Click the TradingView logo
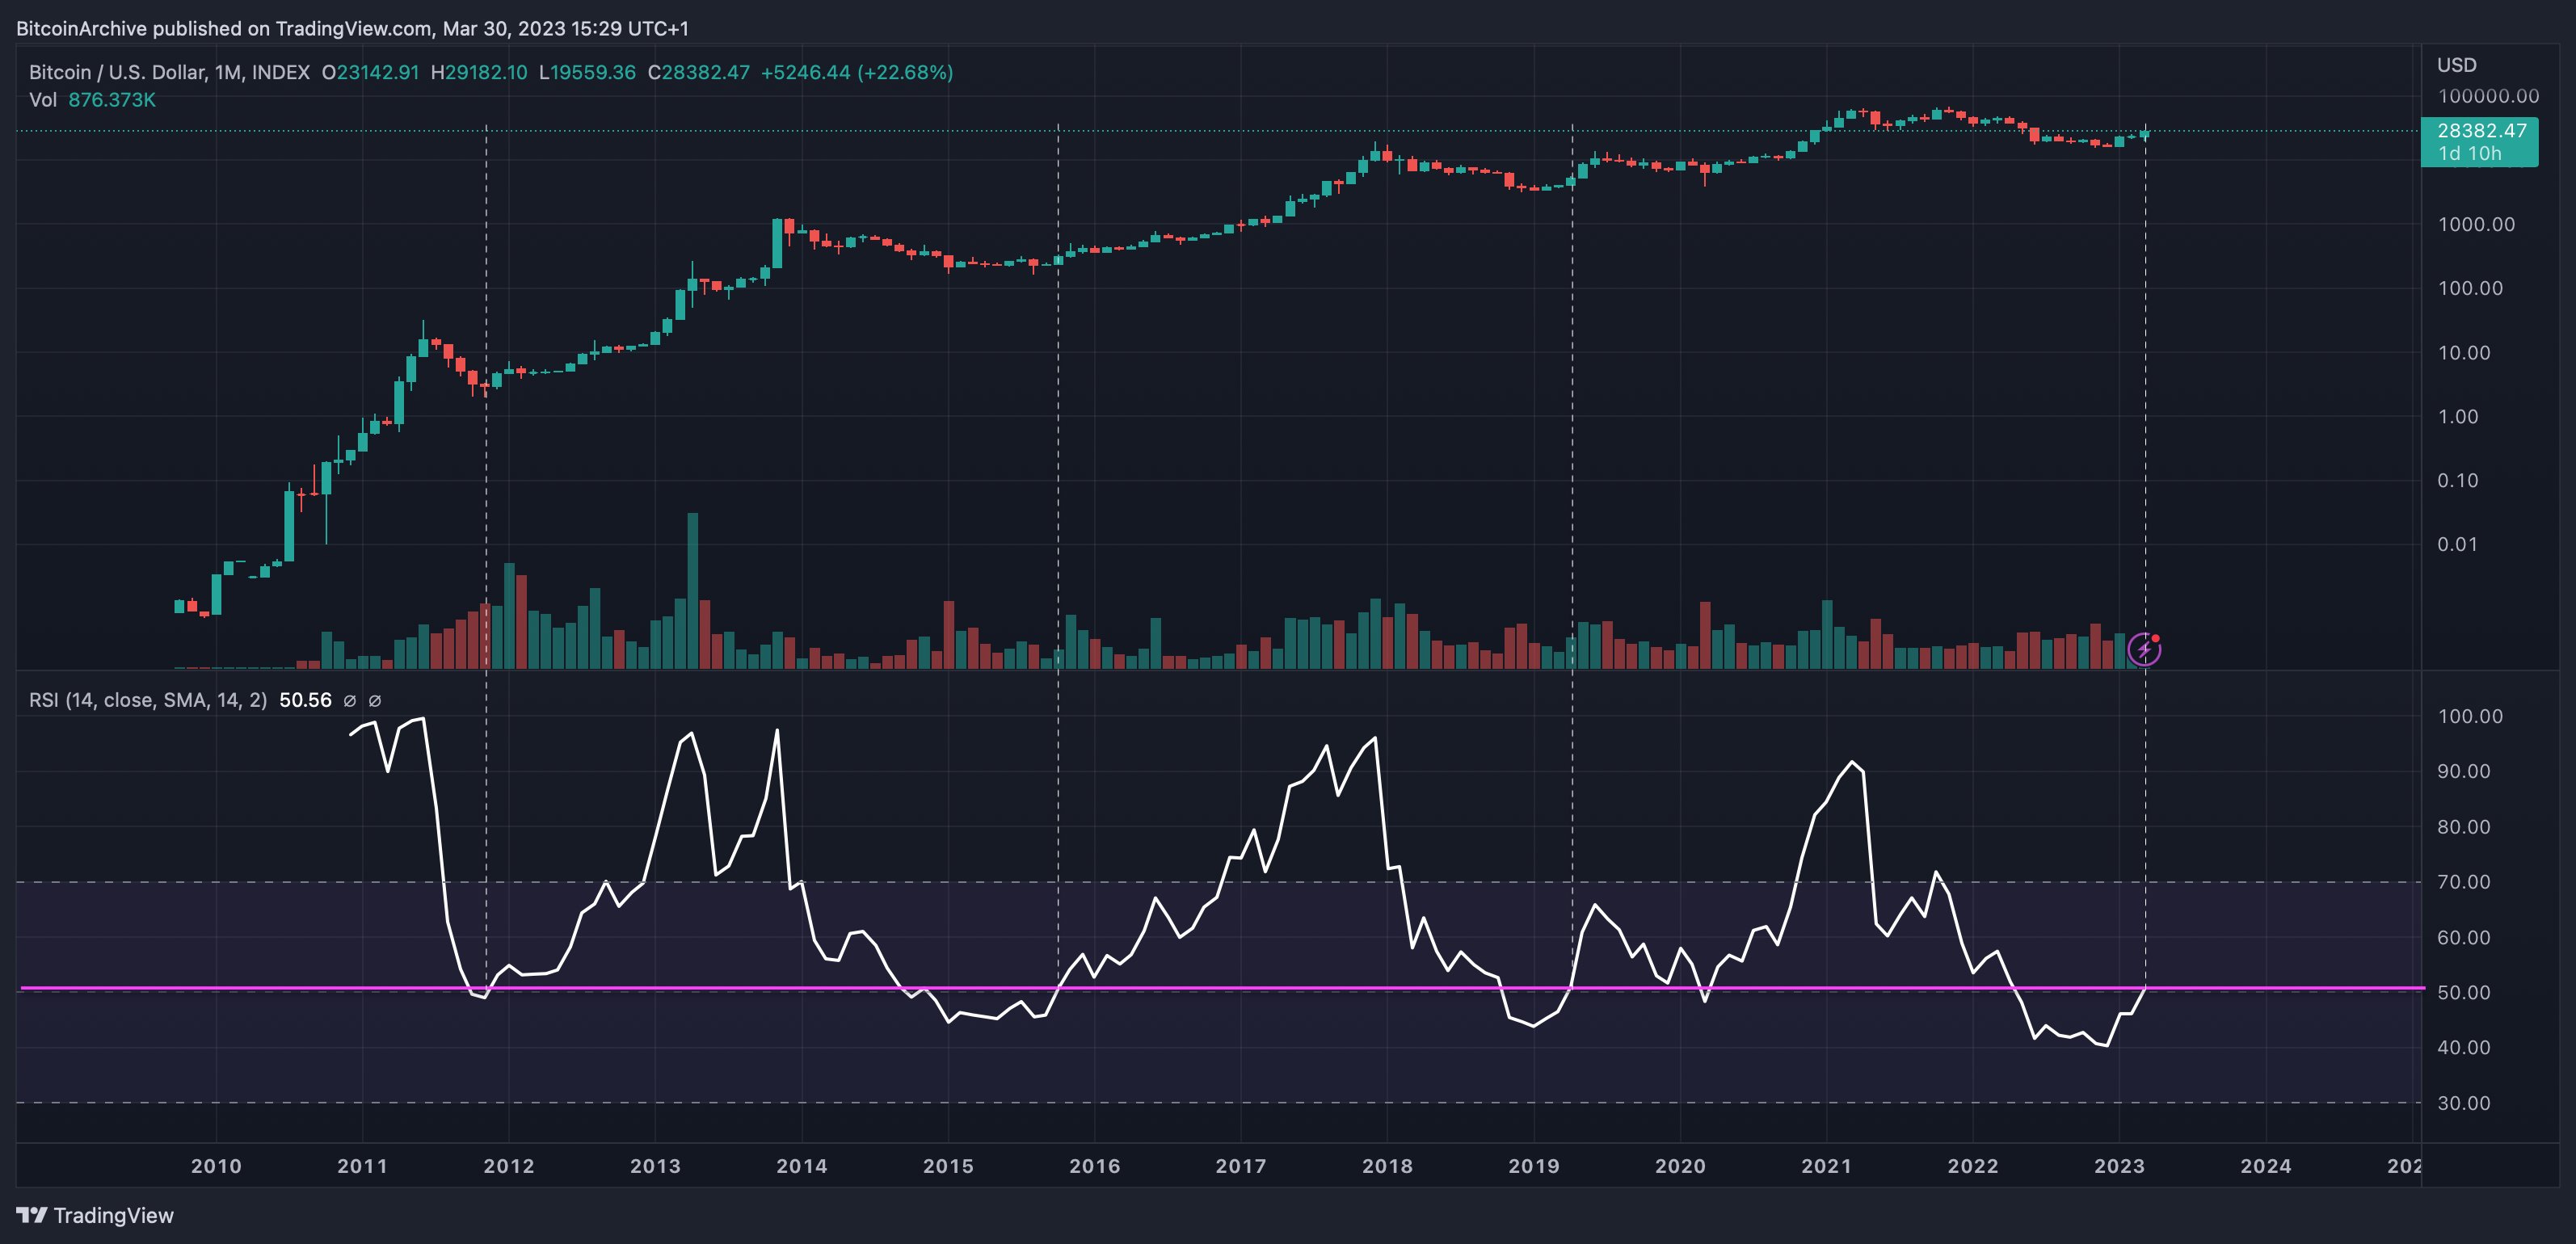The width and height of the screenshot is (2576, 1244). (x=95, y=1215)
